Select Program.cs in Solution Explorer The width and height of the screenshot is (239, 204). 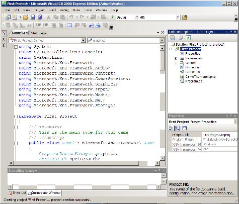[x=194, y=81]
